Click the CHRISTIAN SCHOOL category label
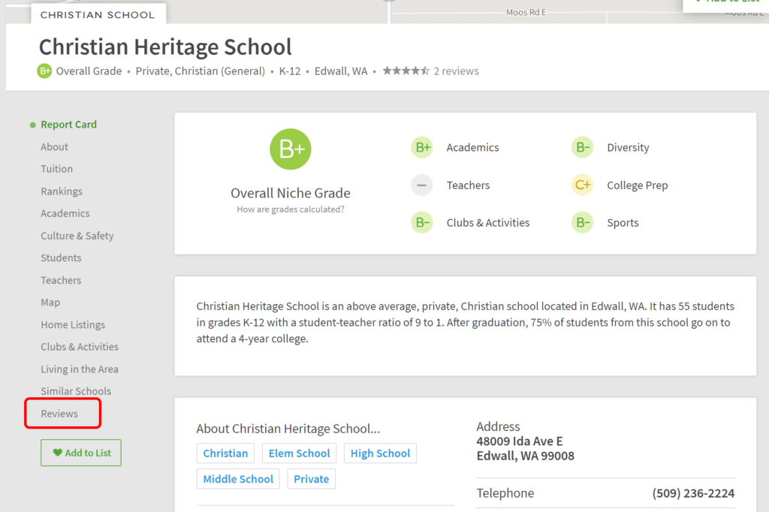769x512 pixels. 98,15
